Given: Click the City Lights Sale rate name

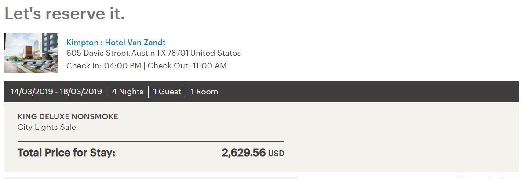Looking at the screenshot, I should pyautogui.click(x=47, y=127).
